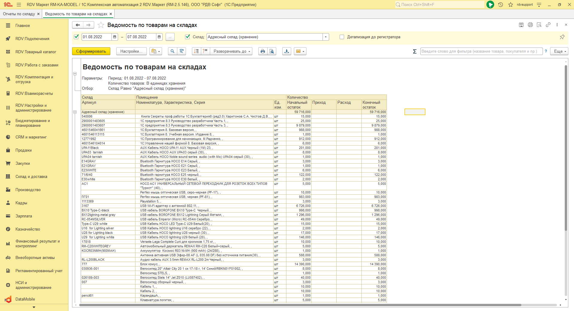Expand the Разворачивать до dropdown
574x311 pixels.
[x=231, y=51]
